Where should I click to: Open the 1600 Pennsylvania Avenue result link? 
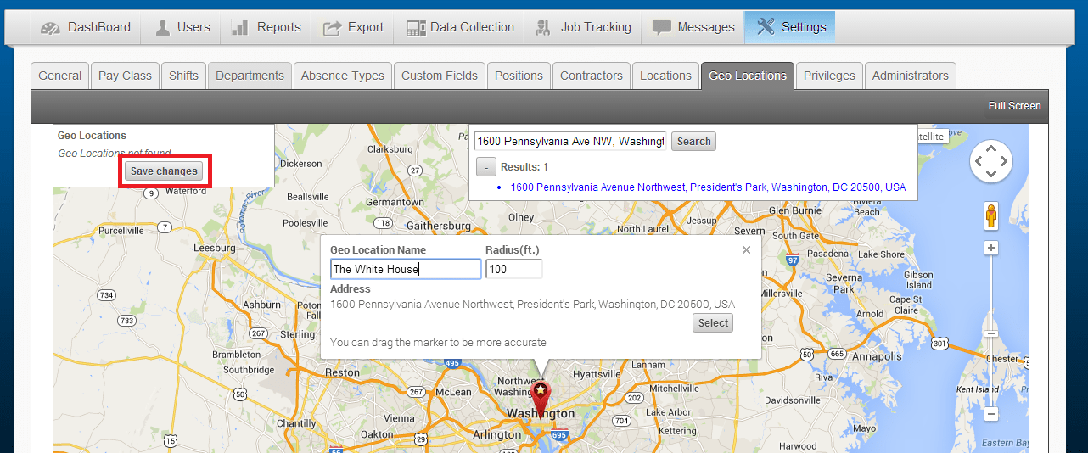(708, 187)
